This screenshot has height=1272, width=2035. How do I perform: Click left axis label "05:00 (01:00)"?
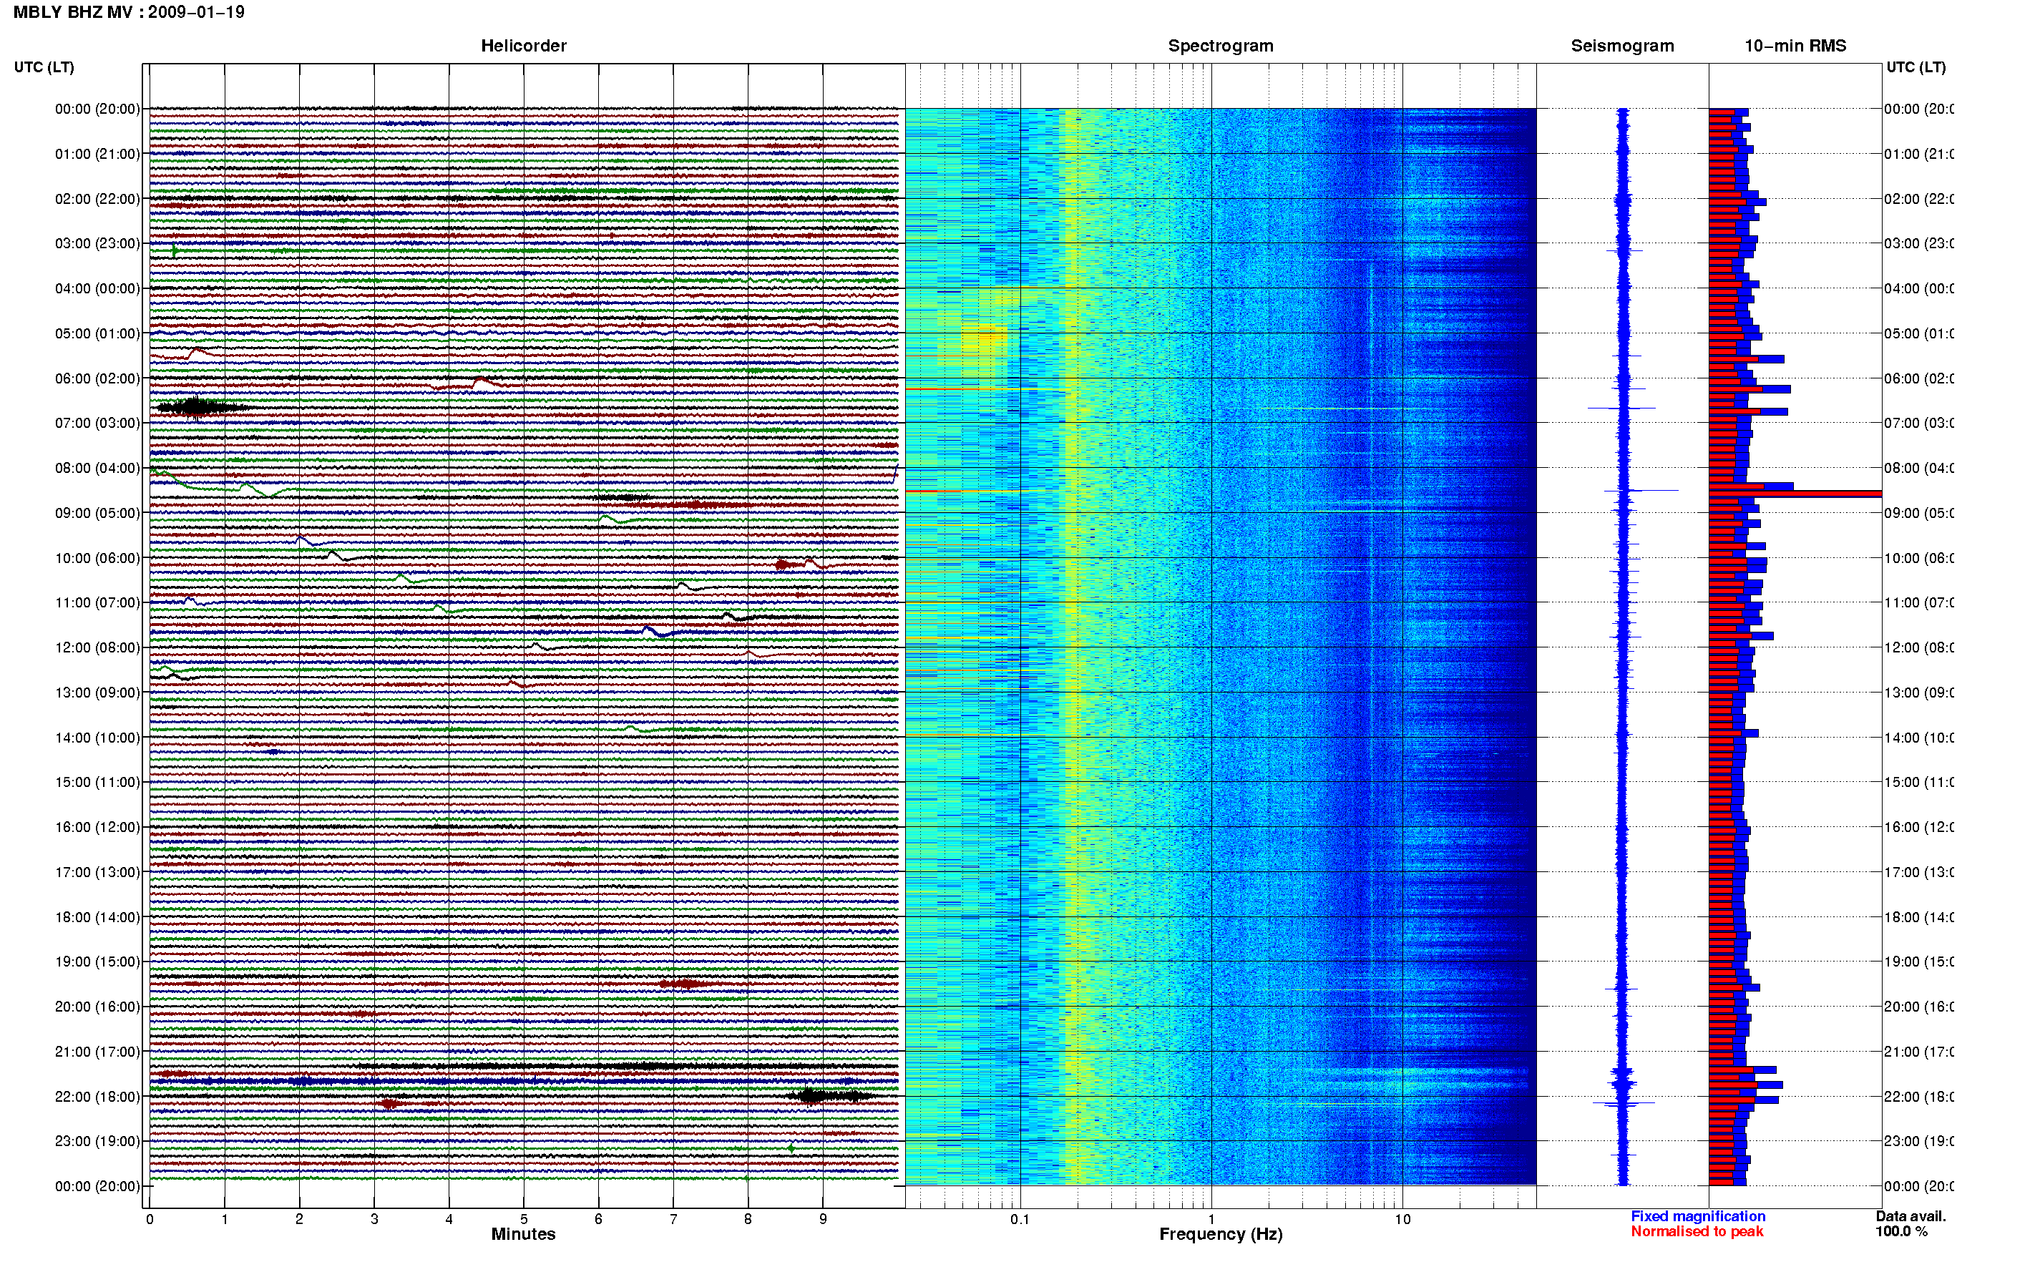[97, 333]
